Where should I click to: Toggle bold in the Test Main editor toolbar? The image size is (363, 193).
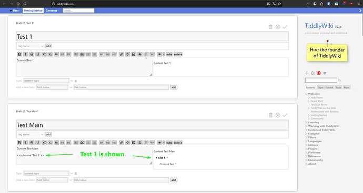19,143
